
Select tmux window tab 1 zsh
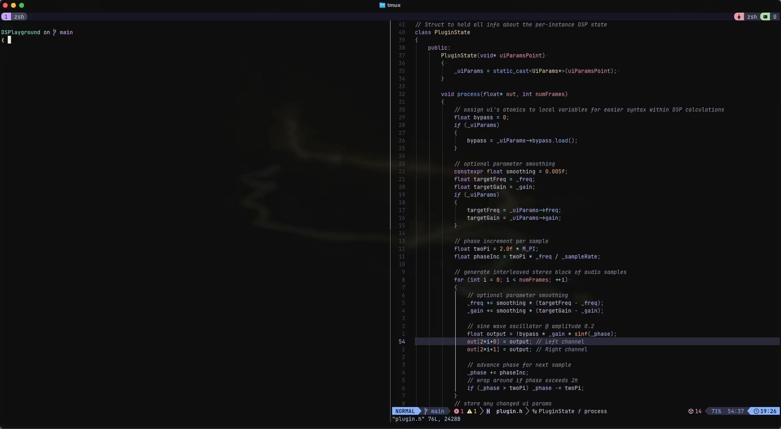coord(14,17)
